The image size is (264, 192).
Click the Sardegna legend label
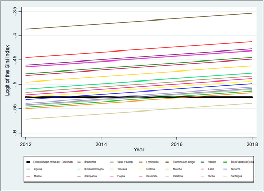[237, 176]
